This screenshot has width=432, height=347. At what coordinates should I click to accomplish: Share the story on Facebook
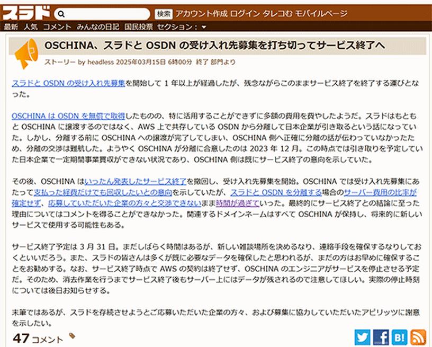381,337
